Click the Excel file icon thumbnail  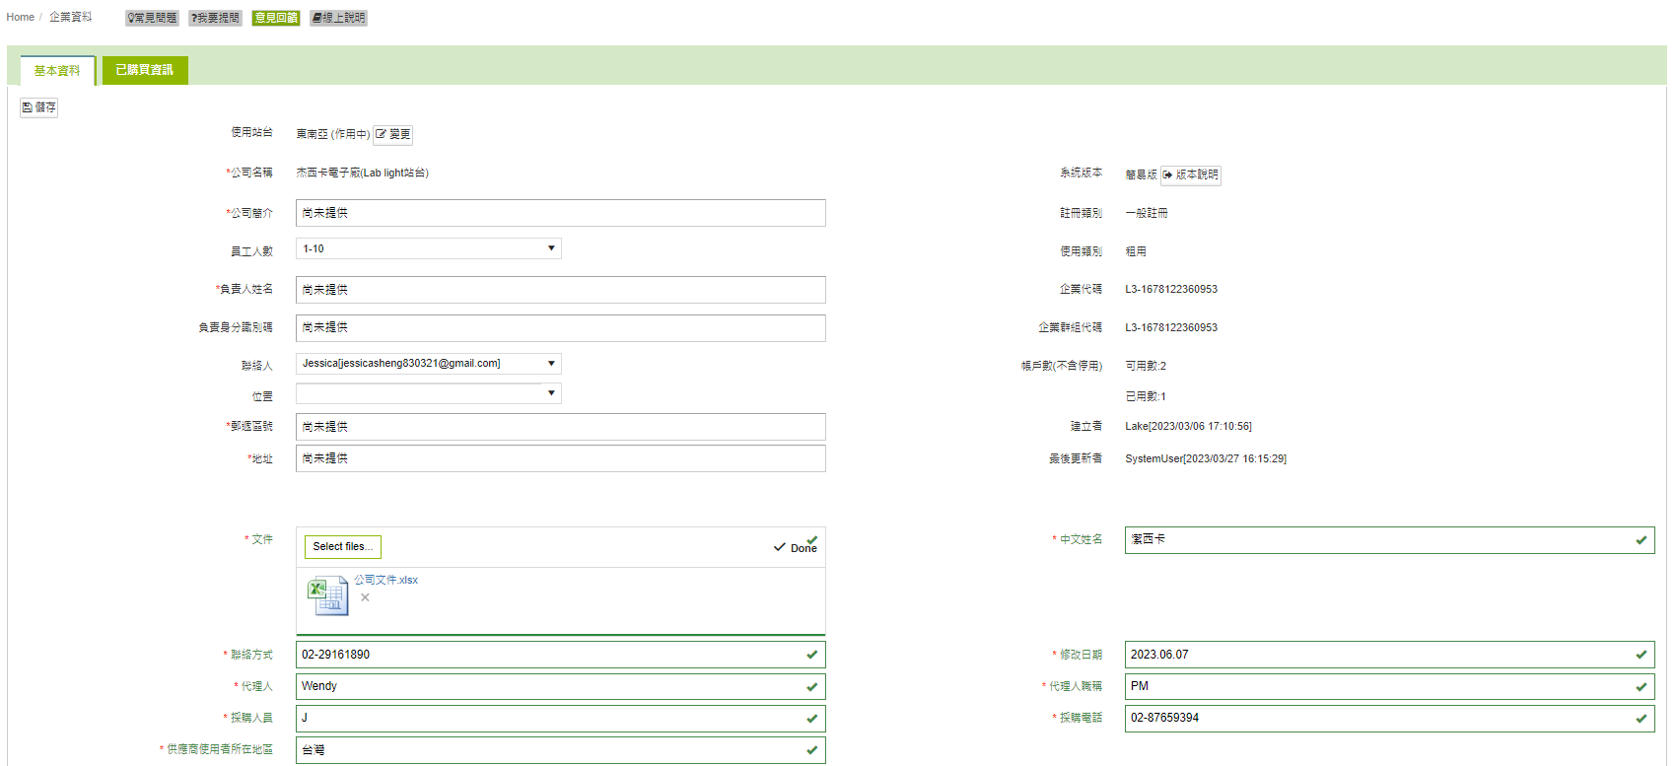(327, 596)
